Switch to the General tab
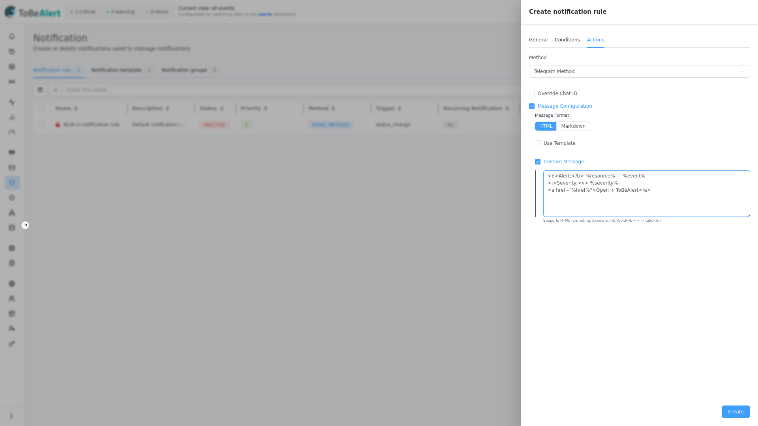 click(x=538, y=40)
